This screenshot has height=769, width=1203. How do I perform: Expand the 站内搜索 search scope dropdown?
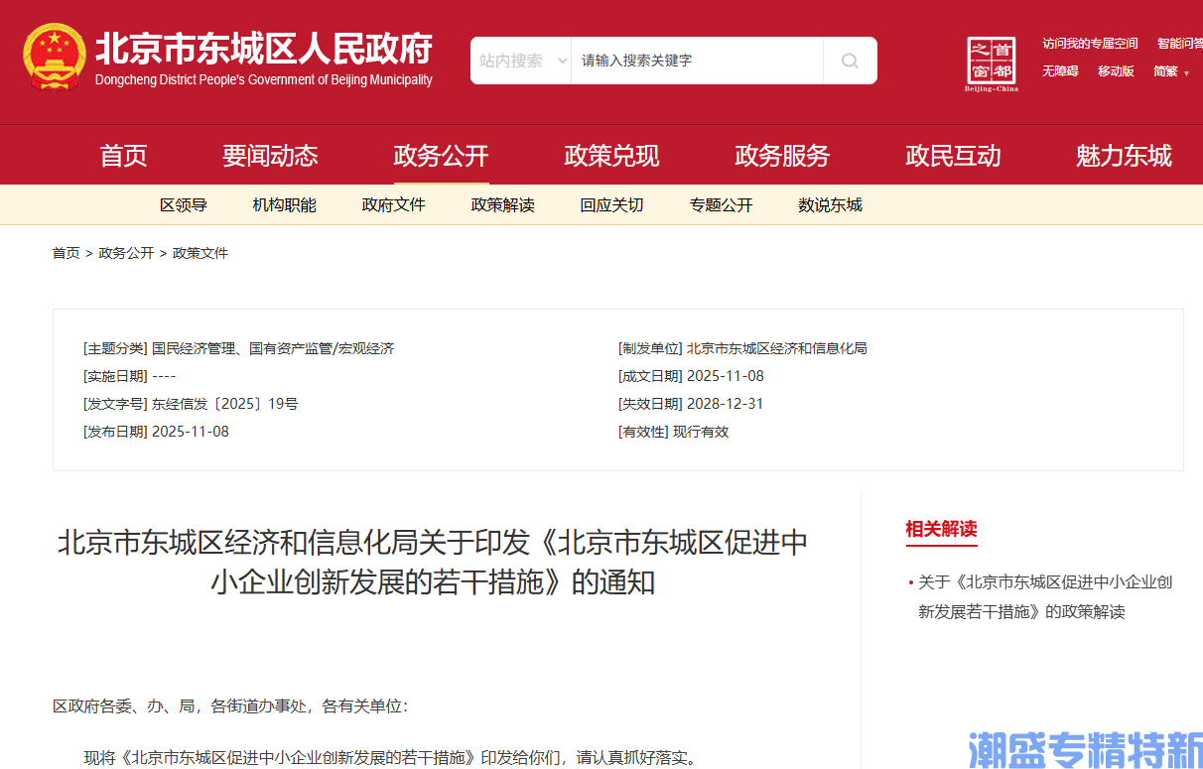coord(520,60)
